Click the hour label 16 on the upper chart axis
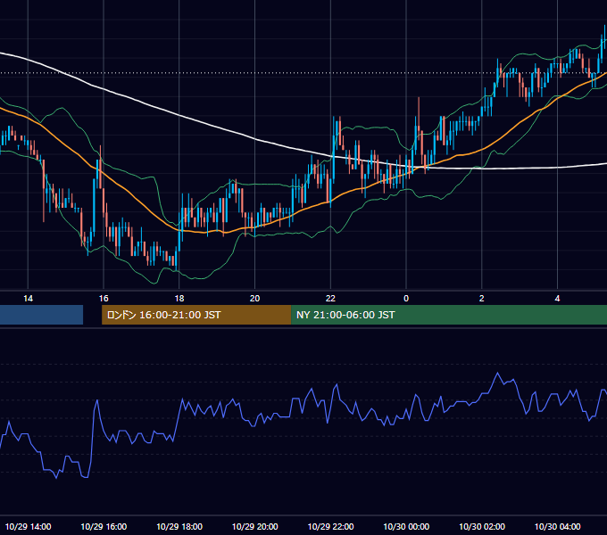607x535 pixels. pyautogui.click(x=104, y=299)
